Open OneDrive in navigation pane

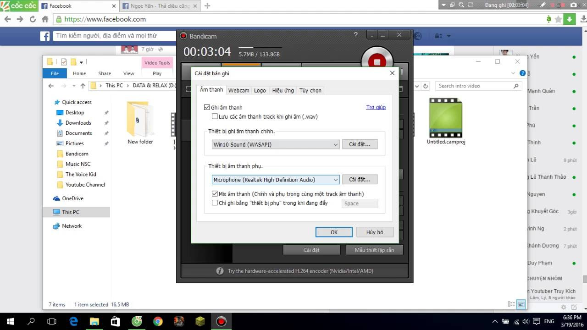click(72, 198)
